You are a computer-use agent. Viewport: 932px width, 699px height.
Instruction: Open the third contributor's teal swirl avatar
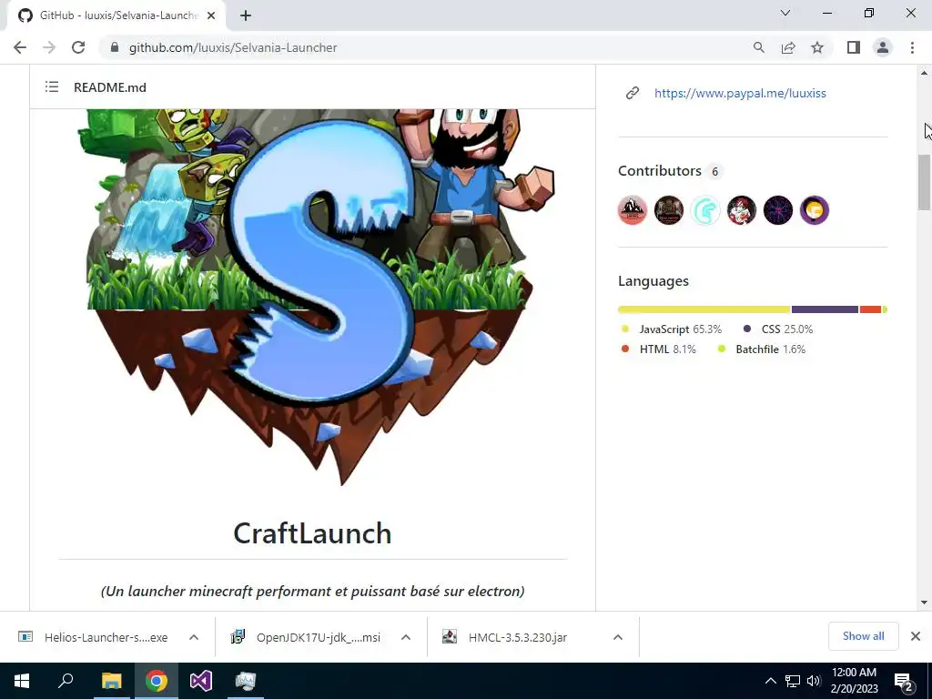tap(705, 210)
